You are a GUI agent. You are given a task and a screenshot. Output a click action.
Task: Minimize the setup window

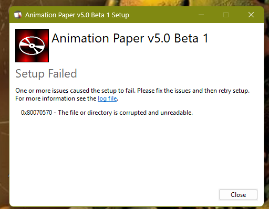point(201,15)
